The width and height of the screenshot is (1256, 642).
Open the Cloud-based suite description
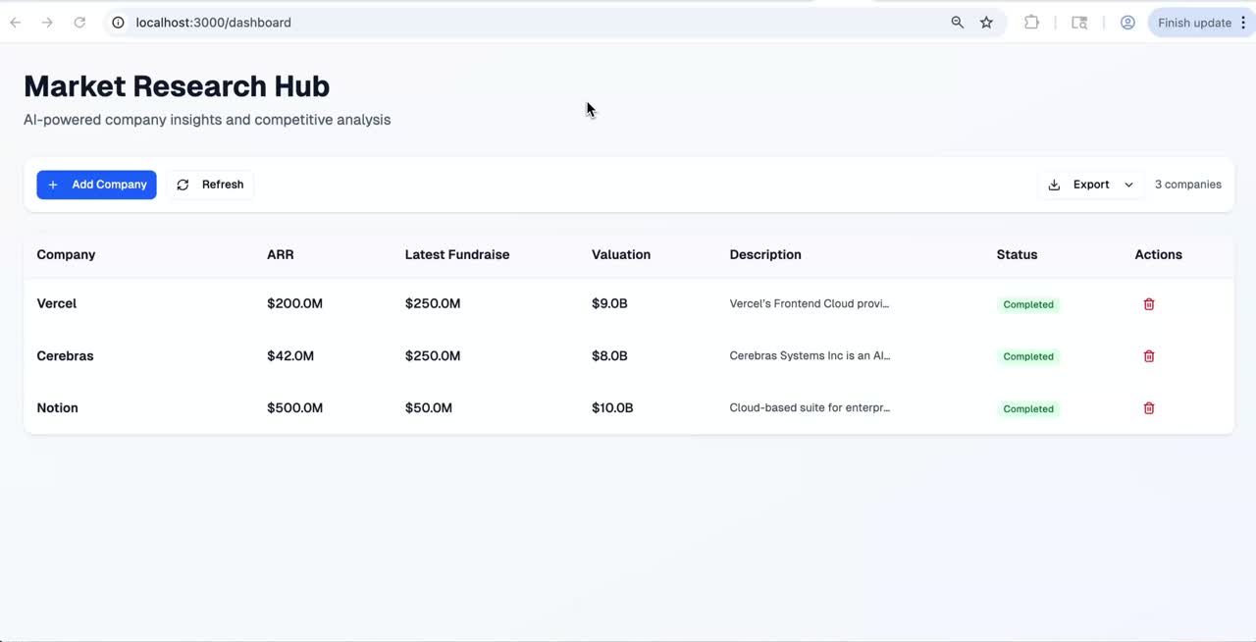tap(810, 407)
